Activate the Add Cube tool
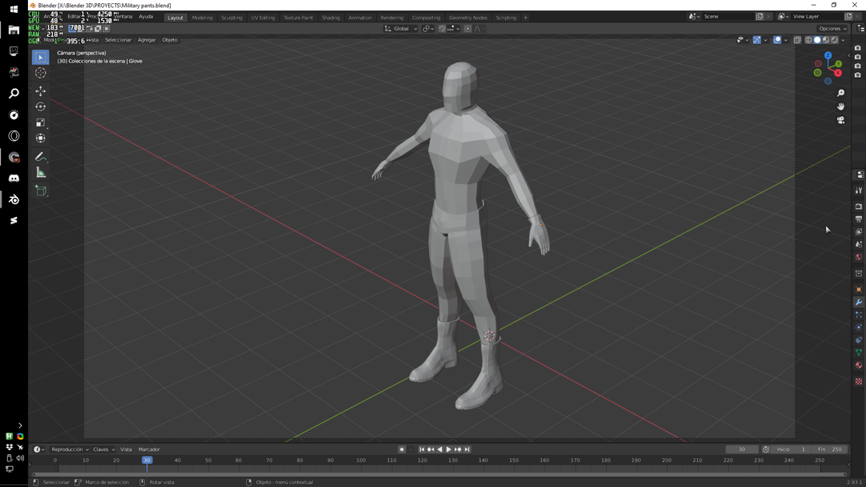866x487 pixels. [40, 190]
